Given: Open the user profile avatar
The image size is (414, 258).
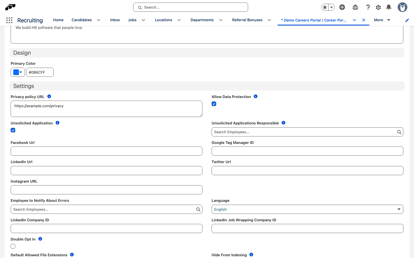Looking at the screenshot, I should tap(402, 7).
